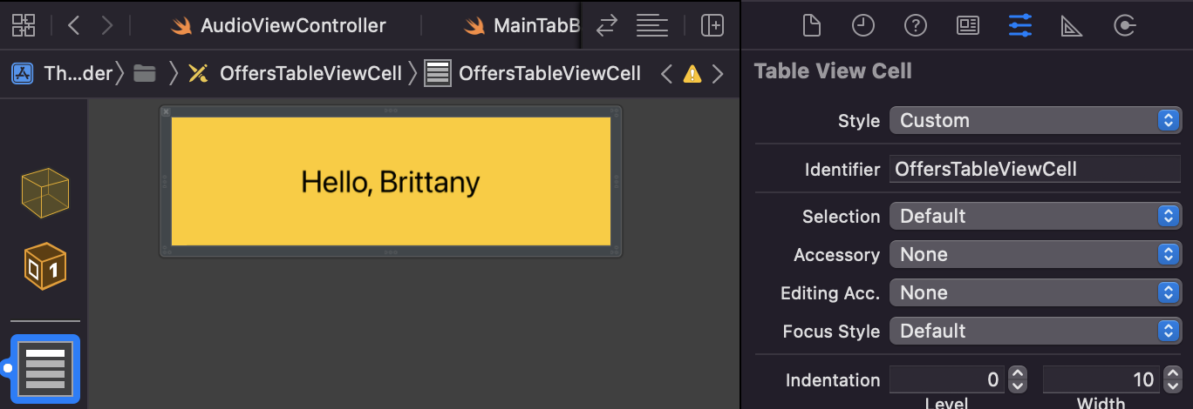Select the table view cell outline icon
The height and width of the screenshot is (409, 1193).
click(45, 369)
